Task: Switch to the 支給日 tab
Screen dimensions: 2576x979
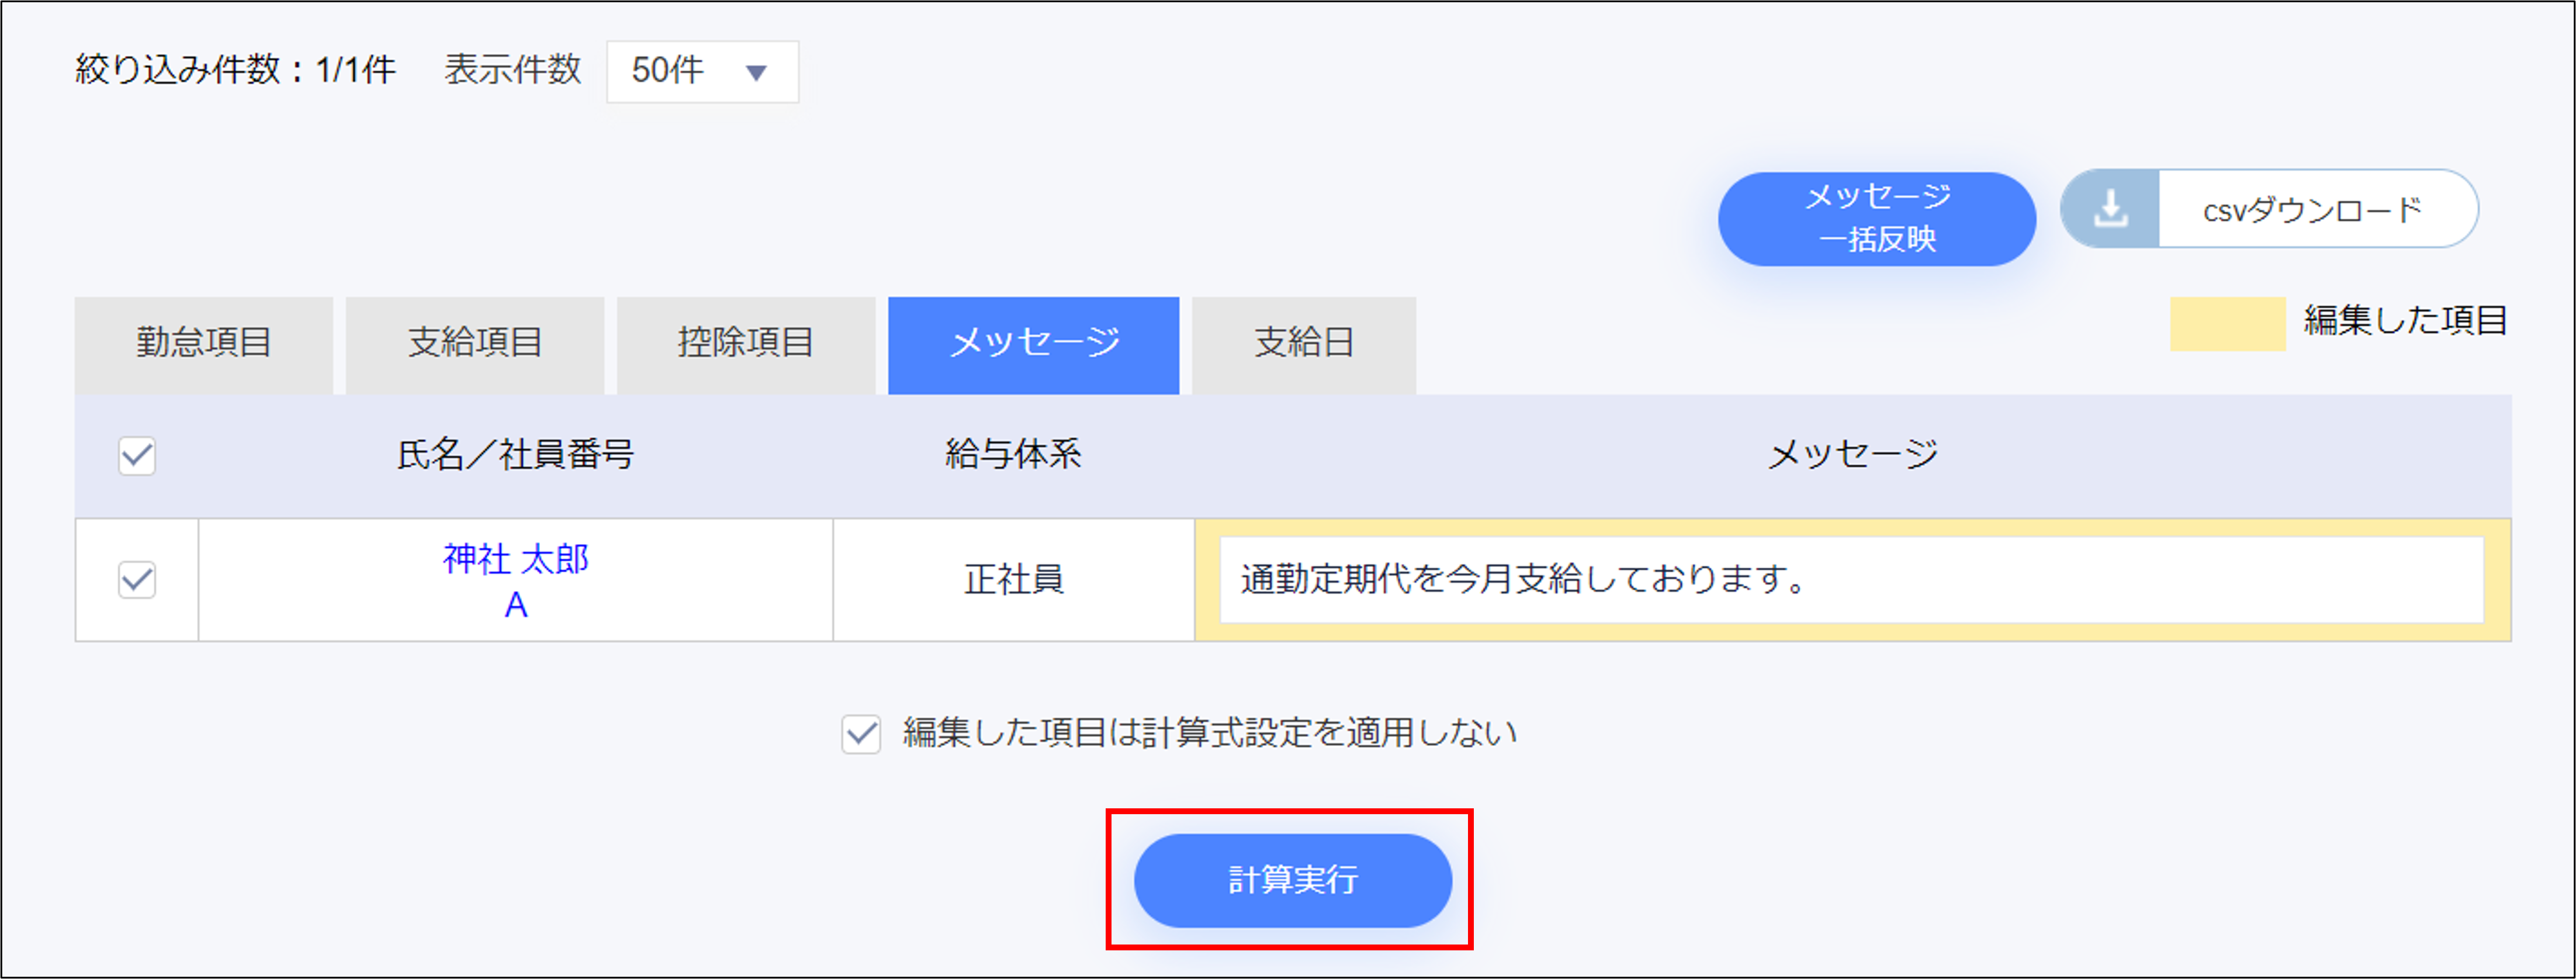Action: pos(1303,344)
